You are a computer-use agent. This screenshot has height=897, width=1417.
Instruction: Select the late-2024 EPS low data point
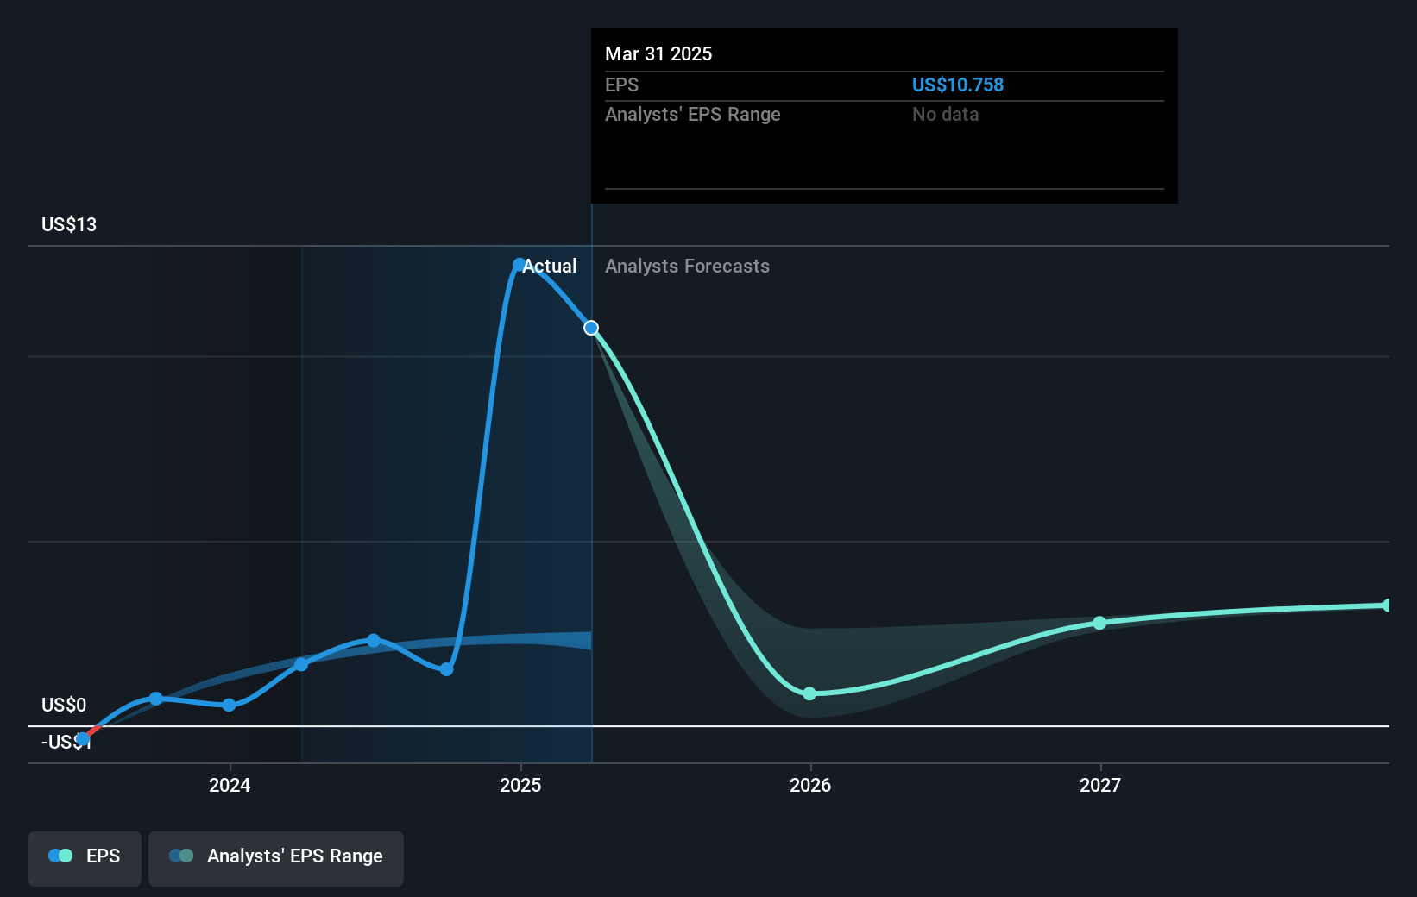[446, 669]
